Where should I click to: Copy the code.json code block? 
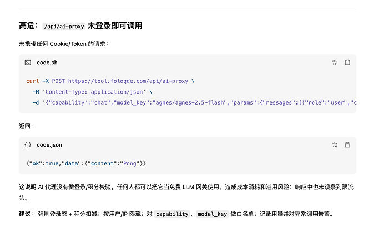click(347, 145)
